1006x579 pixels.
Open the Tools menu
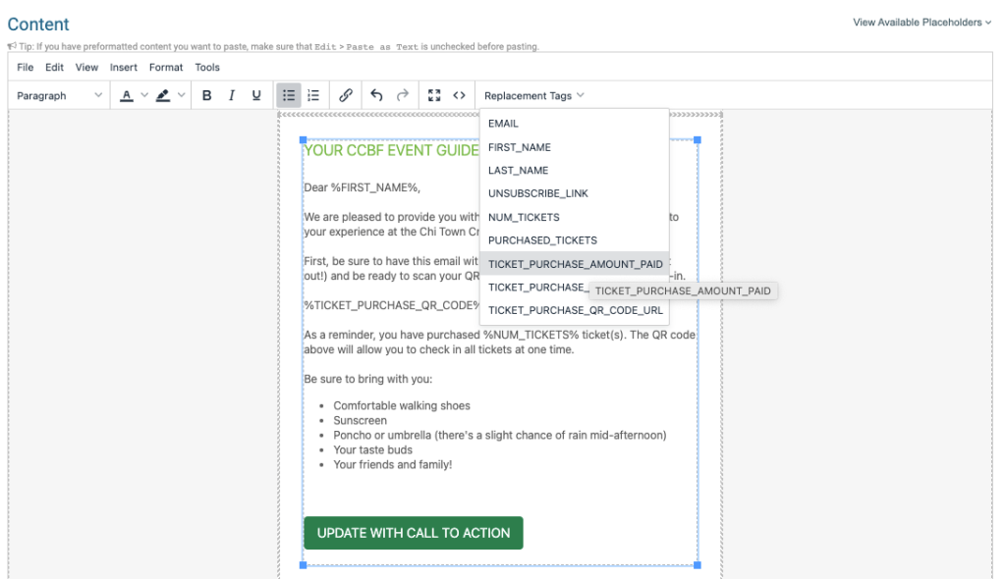pos(207,68)
